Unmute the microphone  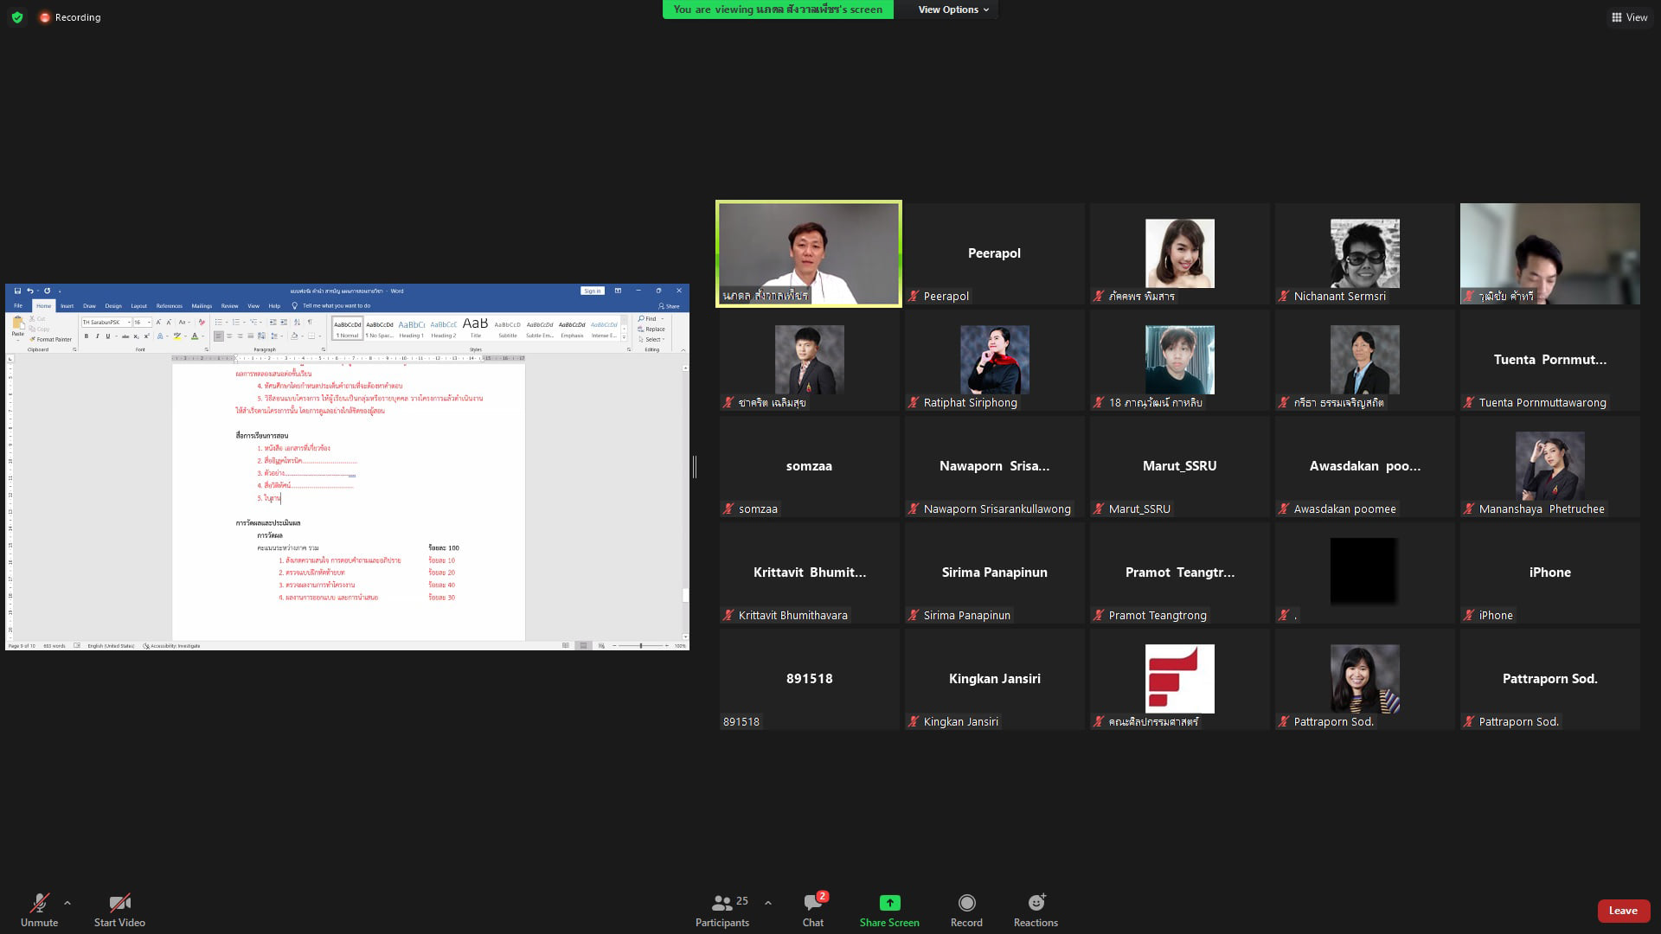(39, 903)
